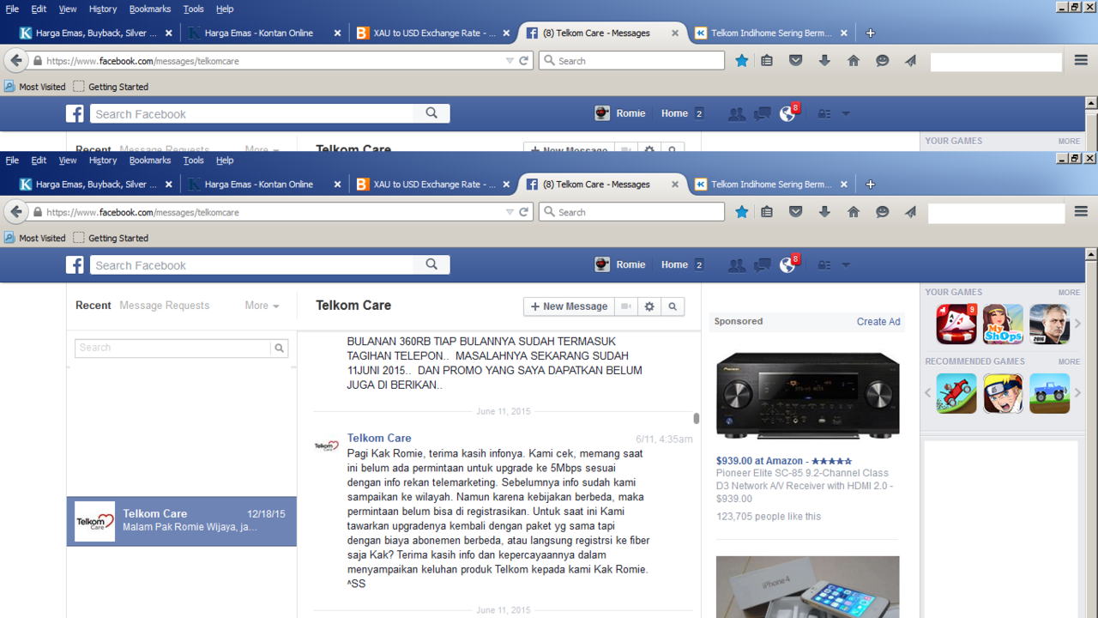
Task: Reload the page in the front window
Action: tap(524, 212)
